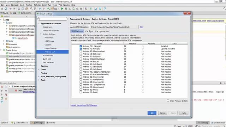Check Android 5.1 (Lollipop) checkbox
Screen dimensions: 226x127
(81, 54)
